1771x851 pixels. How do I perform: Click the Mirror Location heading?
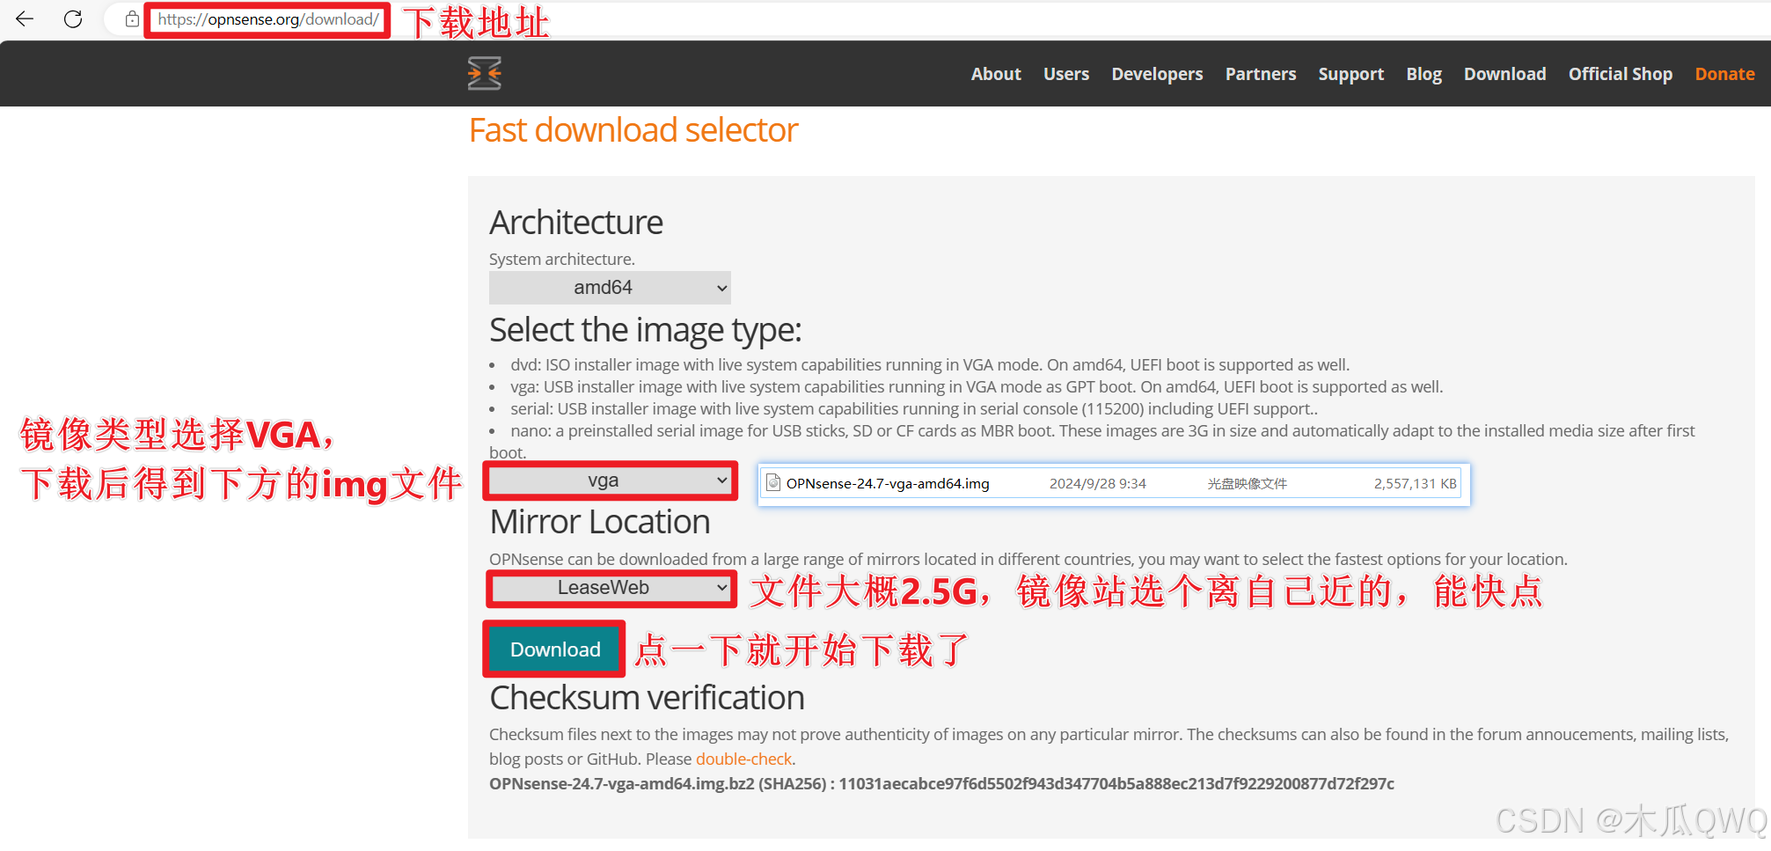(600, 522)
